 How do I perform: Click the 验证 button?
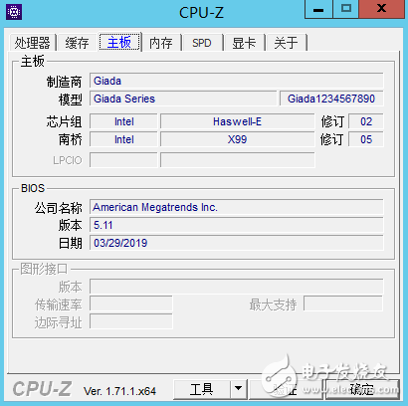pyautogui.click(x=286, y=389)
